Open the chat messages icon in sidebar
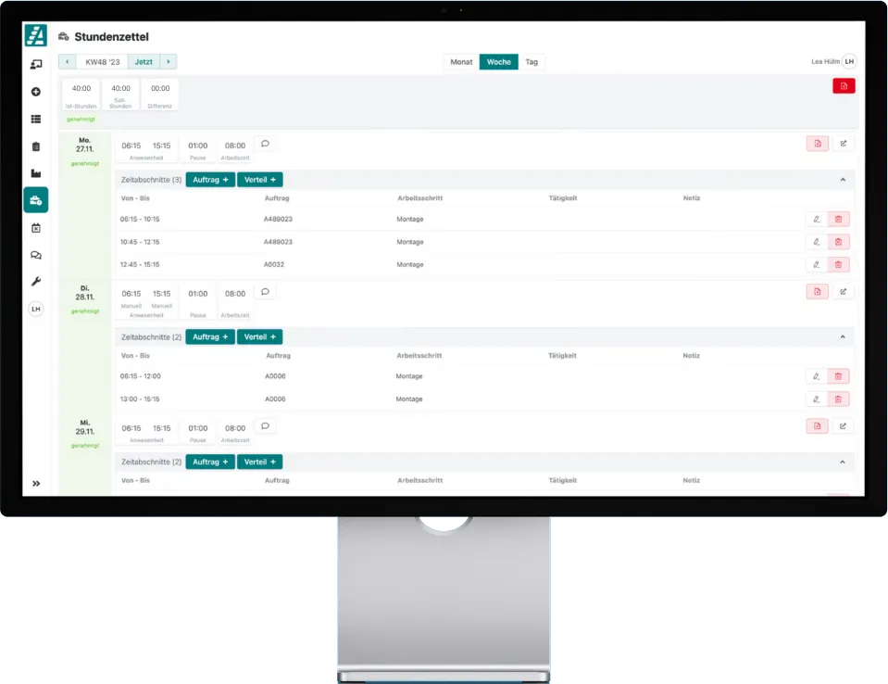The width and height of the screenshot is (888, 684). coord(36,255)
